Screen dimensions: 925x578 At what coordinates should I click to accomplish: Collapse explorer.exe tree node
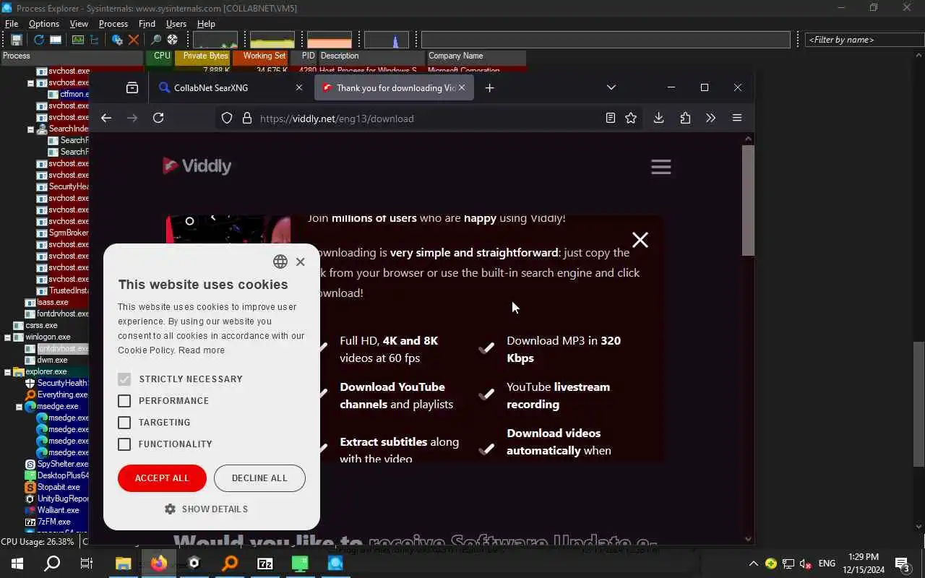pos(7,372)
